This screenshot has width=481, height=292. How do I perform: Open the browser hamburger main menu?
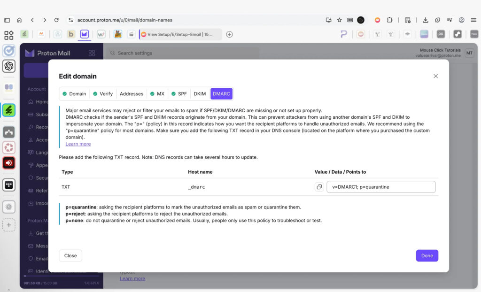[473, 20]
